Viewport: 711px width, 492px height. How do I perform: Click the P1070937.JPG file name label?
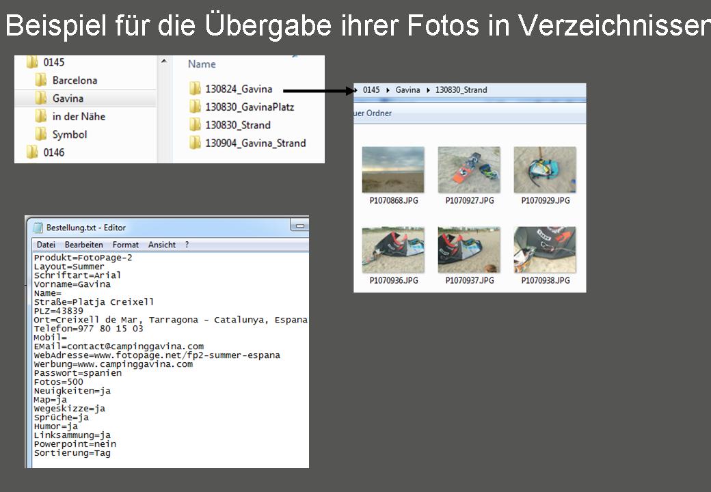point(470,281)
